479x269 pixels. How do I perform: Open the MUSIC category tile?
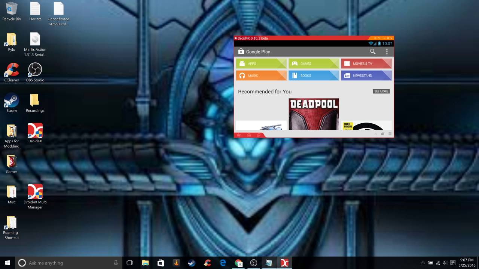[261, 75]
